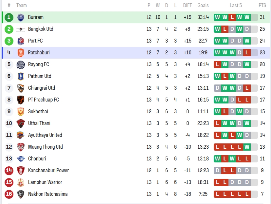Click the Ratchaburi orange crest icon
The image size is (271, 204).
[21, 53]
